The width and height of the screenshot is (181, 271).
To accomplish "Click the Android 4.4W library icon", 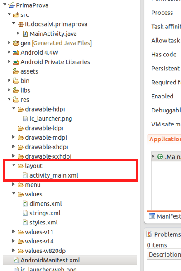I will (x=16, y=52).
